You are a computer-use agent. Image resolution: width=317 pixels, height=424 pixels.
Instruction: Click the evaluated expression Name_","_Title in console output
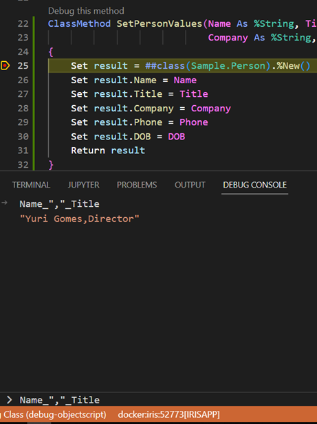click(60, 204)
